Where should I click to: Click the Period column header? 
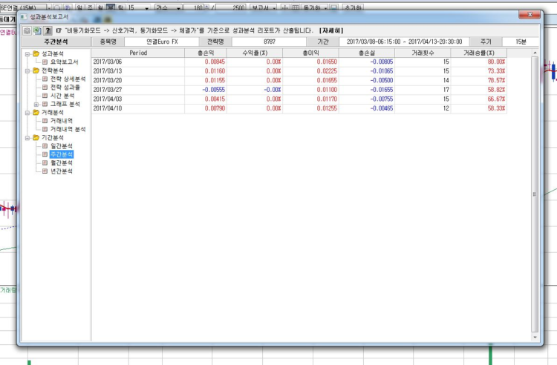coord(137,53)
